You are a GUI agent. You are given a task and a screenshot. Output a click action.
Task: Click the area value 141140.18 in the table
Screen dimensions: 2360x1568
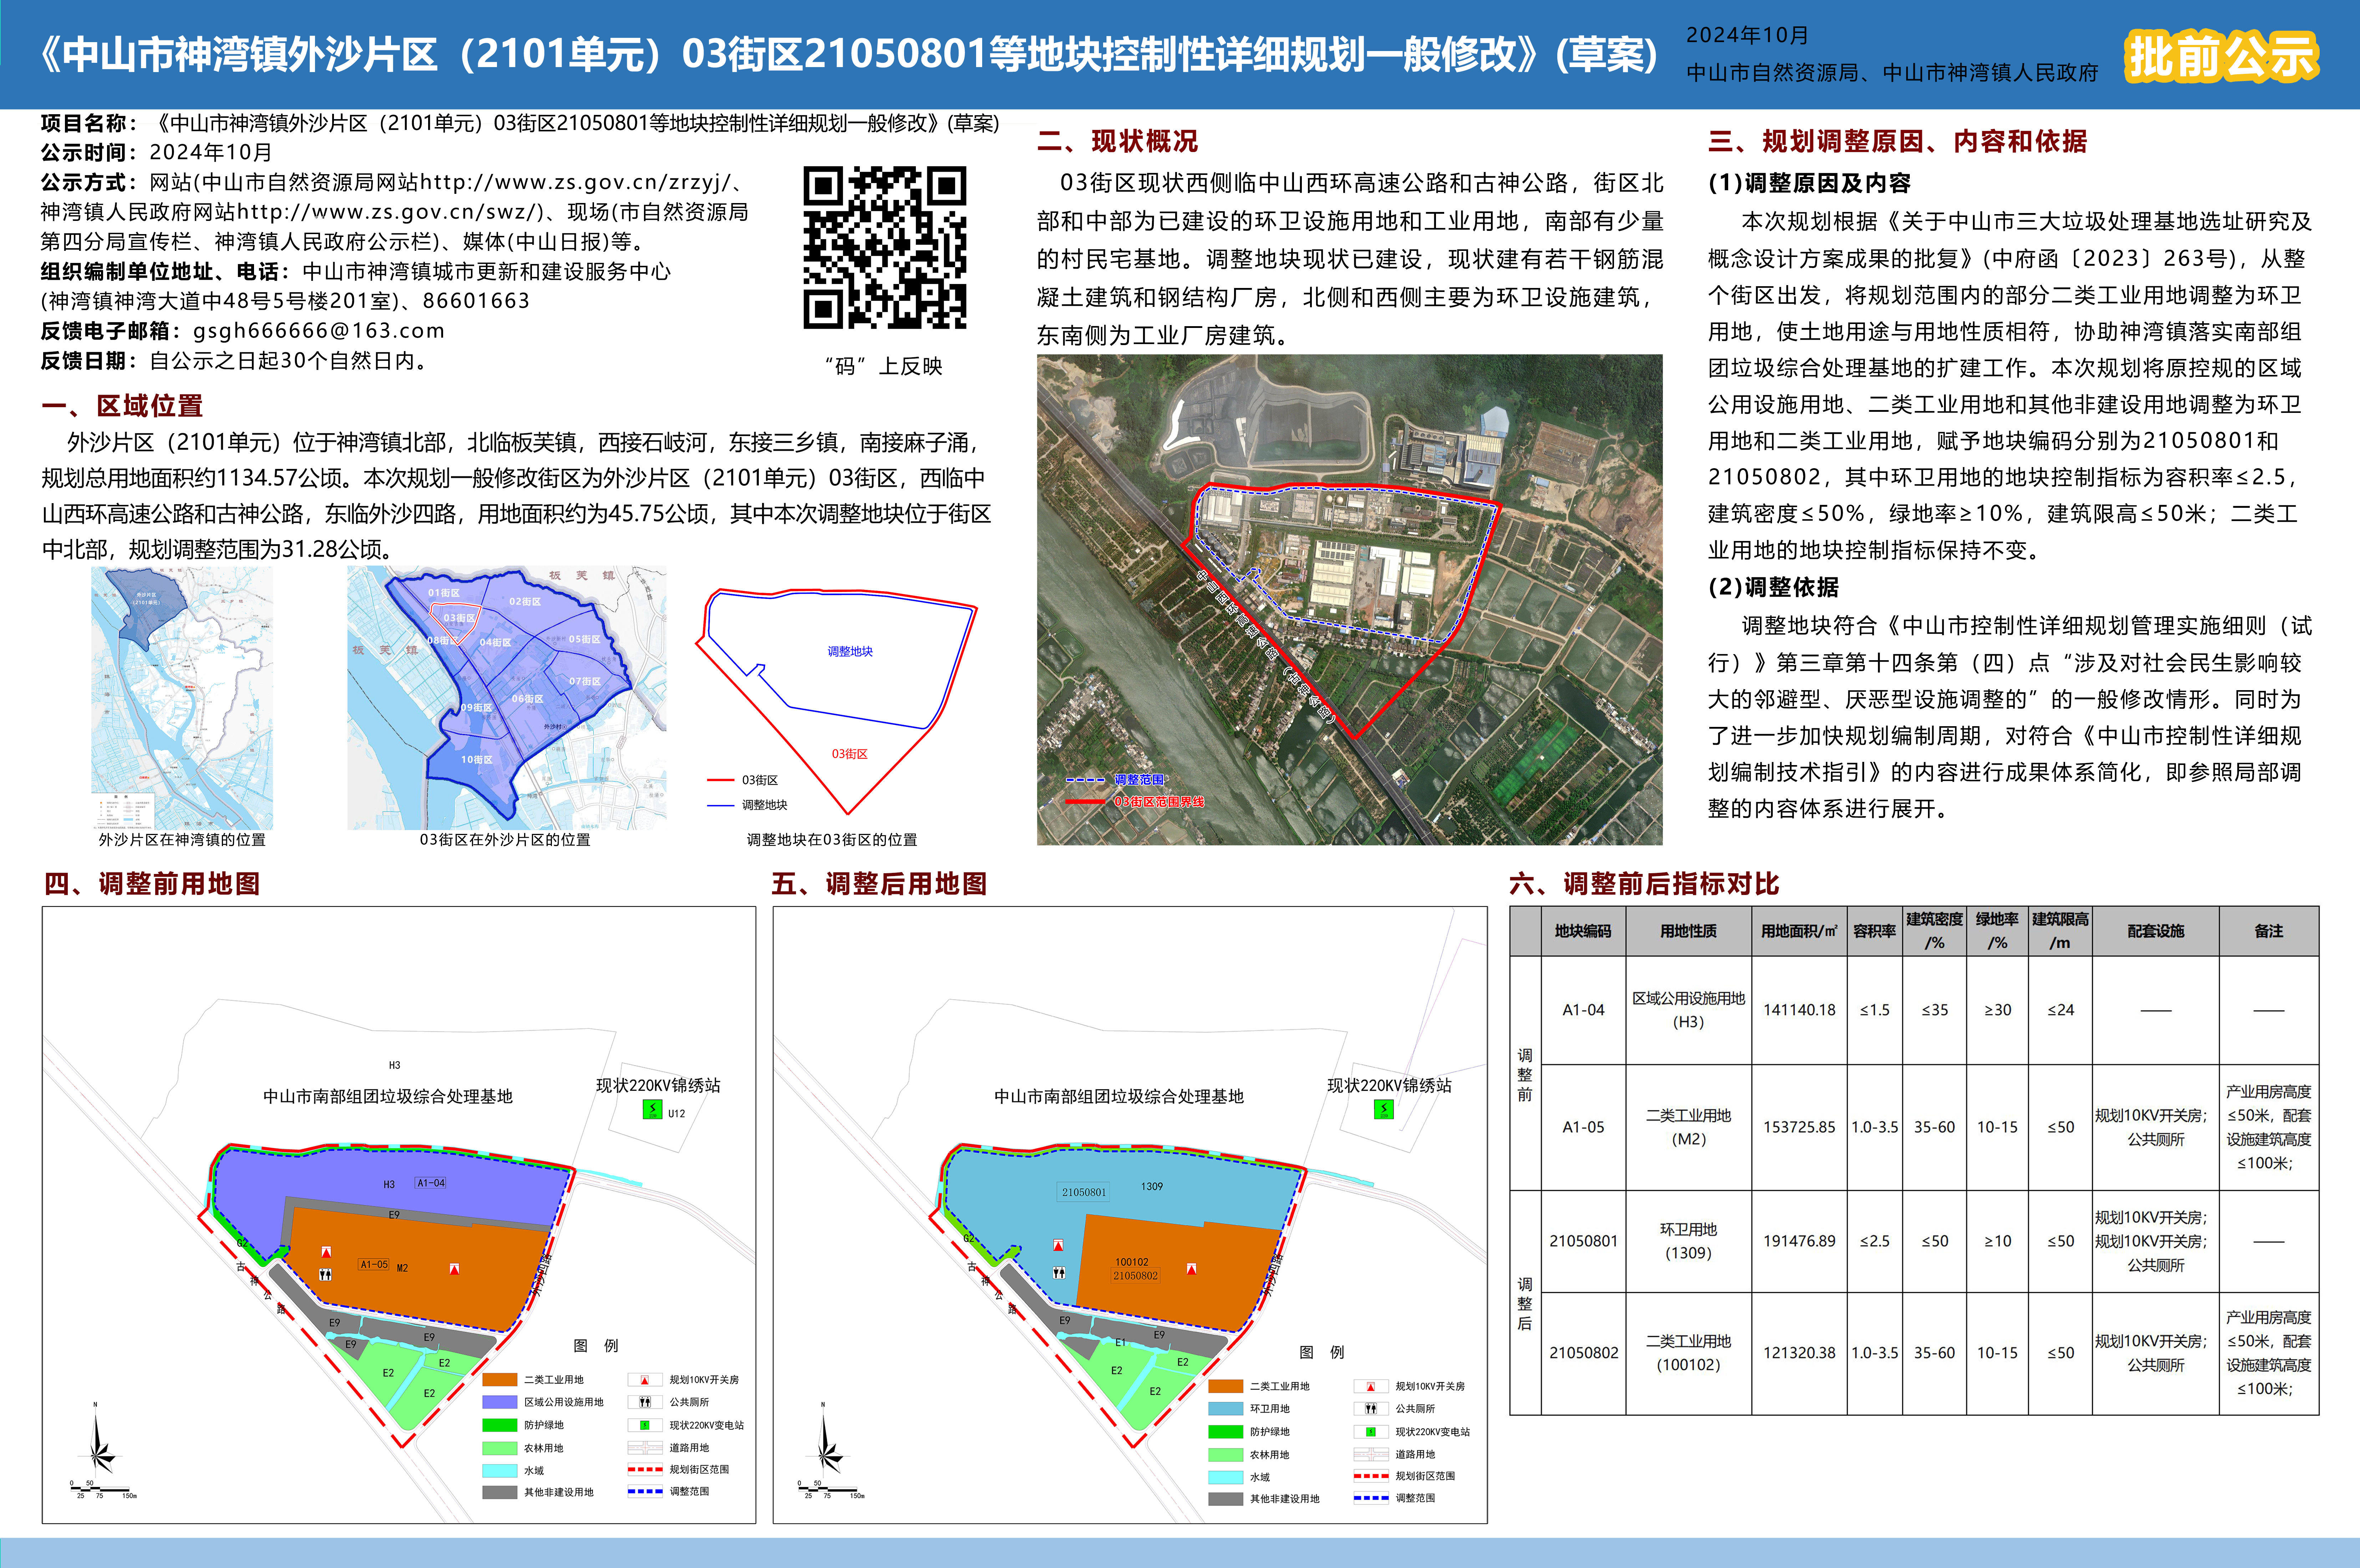[x=1799, y=1010]
